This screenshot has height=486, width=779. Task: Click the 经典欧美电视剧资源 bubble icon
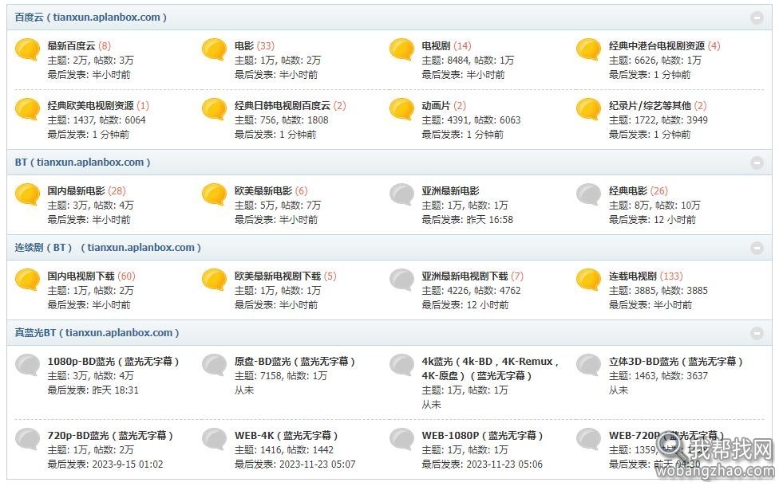point(27,109)
